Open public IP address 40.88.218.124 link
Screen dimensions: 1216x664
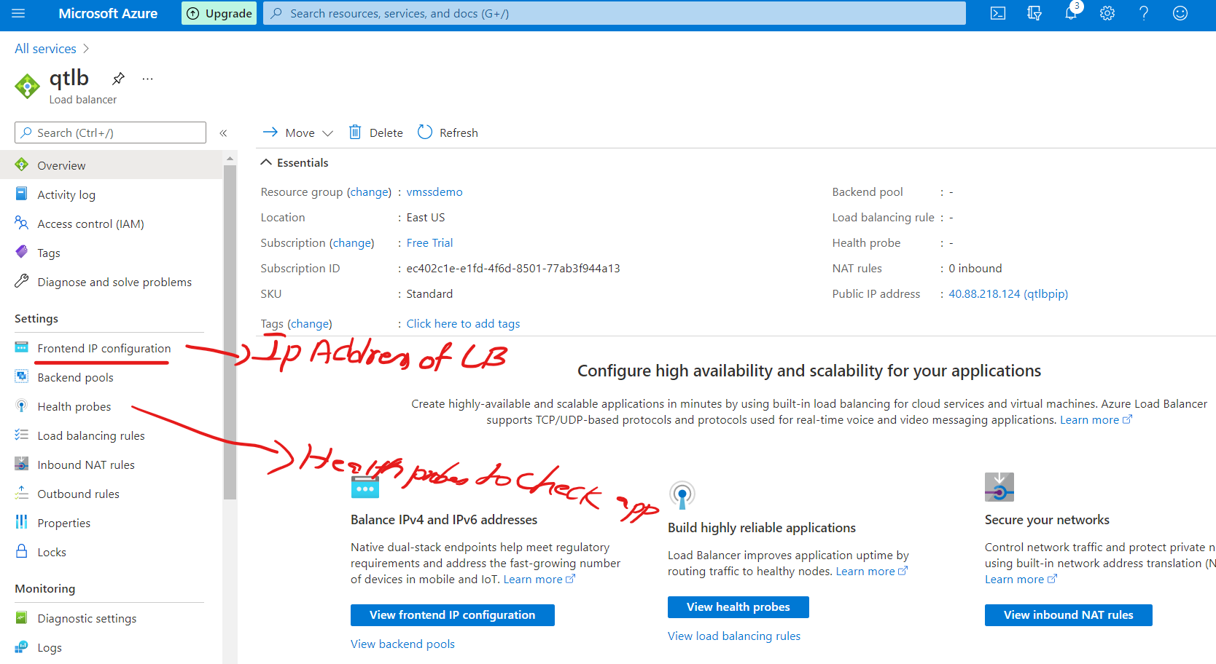click(x=1008, y=294)
